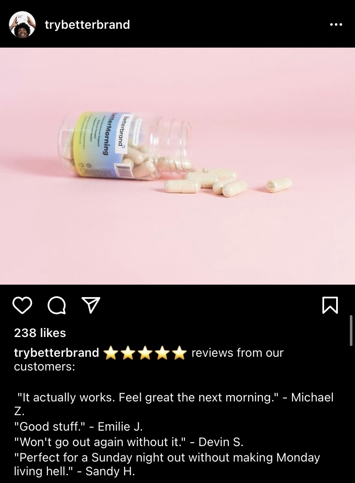Select the Sandy H. review text
355x483 pixels.
167,464
